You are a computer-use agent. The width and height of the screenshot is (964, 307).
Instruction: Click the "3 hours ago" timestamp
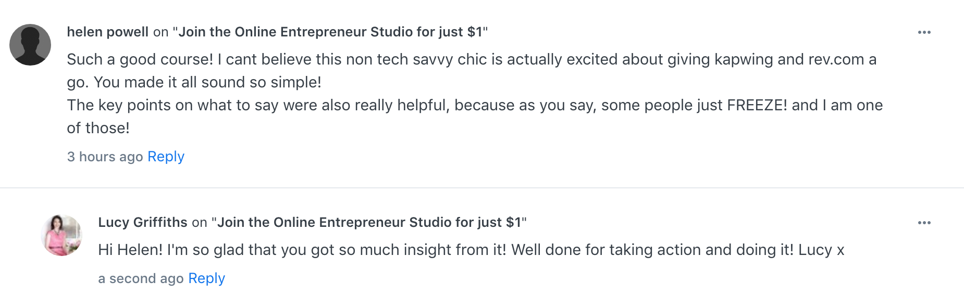coord(105,157)
